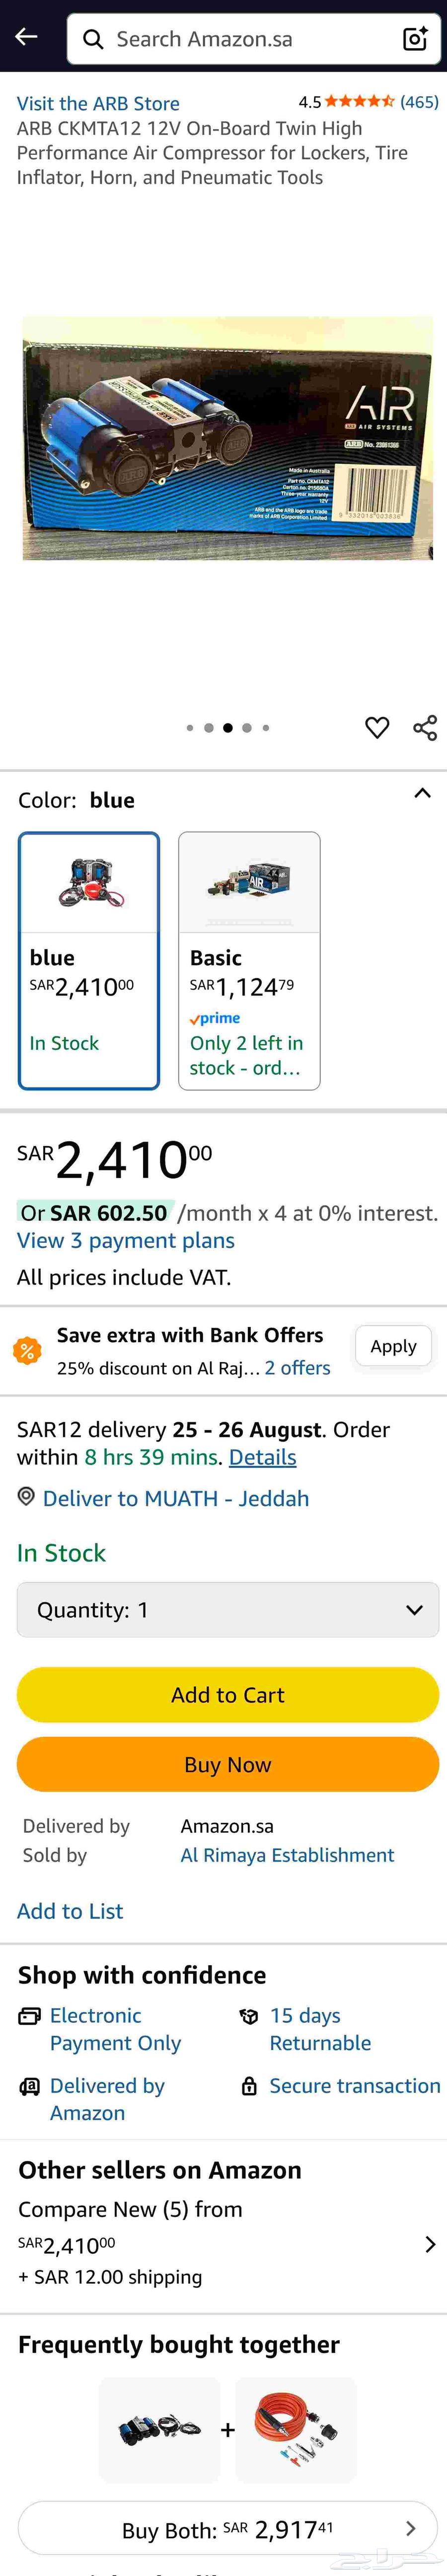
Task: Open camera search icon in search bar
Action: coord(414,39)
